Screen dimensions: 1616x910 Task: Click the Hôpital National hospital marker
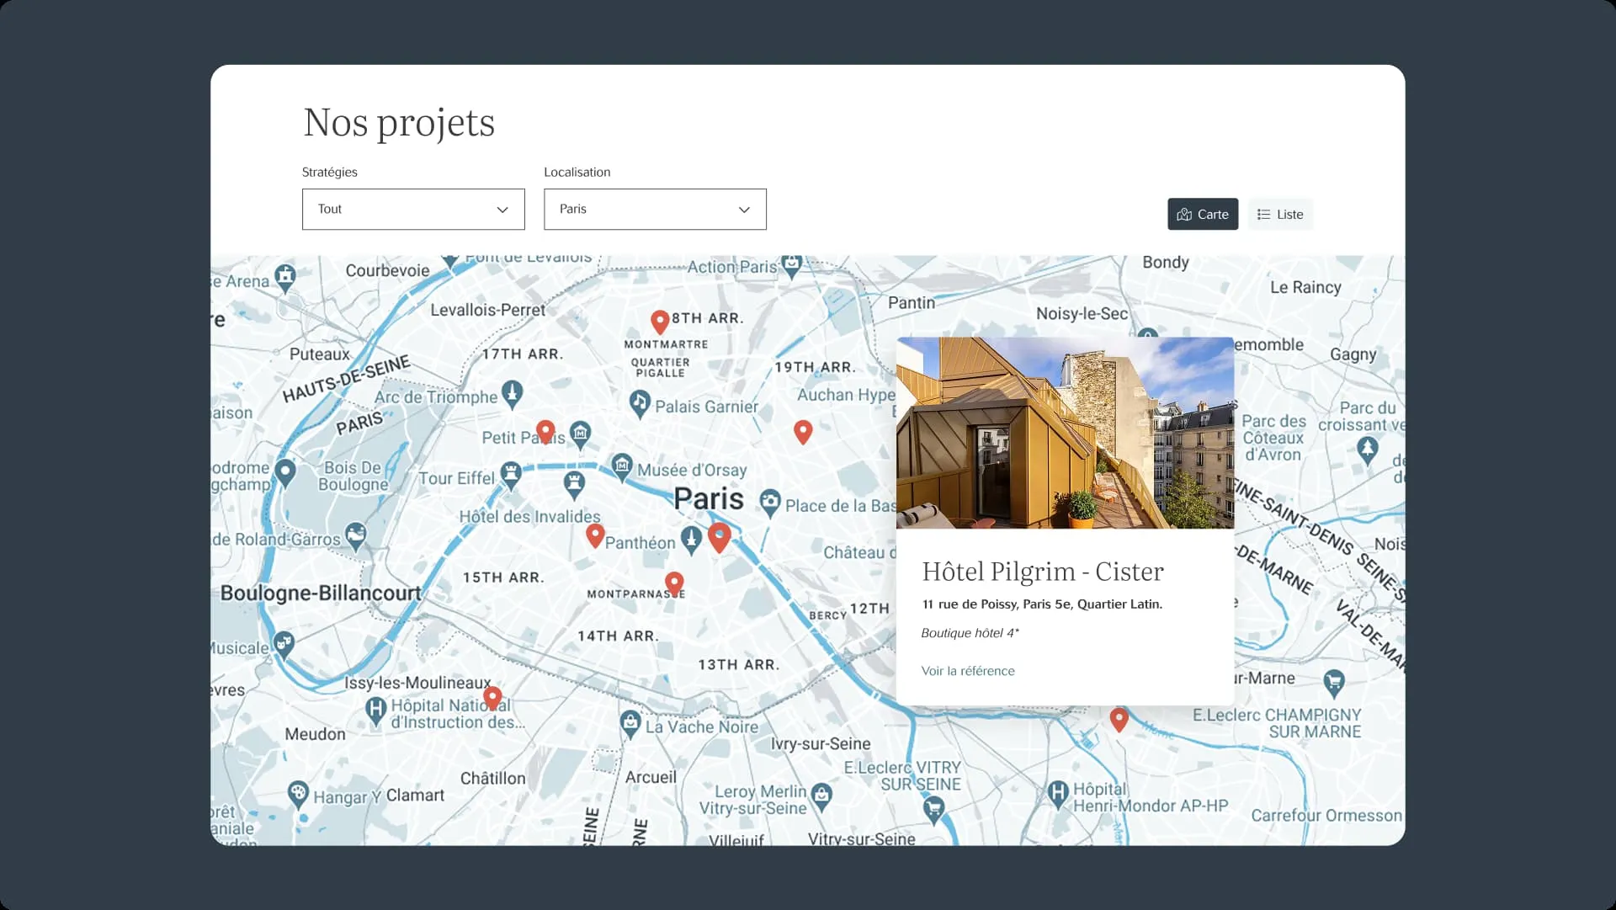click(x=375, y=710)
